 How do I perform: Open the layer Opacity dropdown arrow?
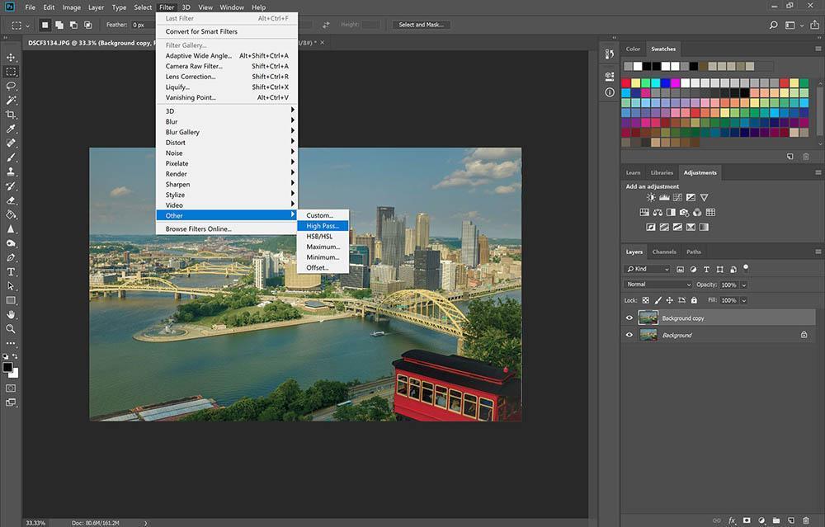click(x=743, y=285)
